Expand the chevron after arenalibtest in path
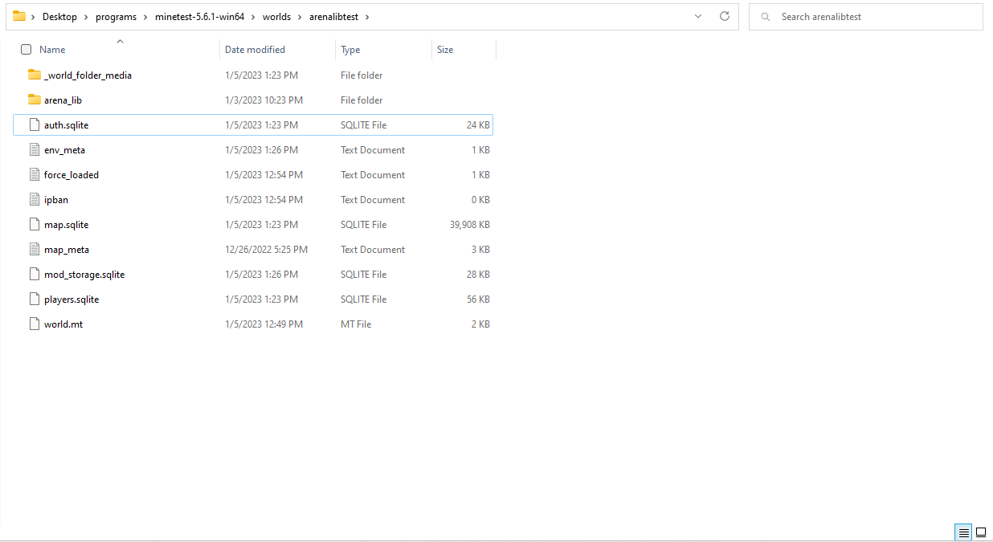The height and width of the screenshot is (542, 993). point(367,17)
